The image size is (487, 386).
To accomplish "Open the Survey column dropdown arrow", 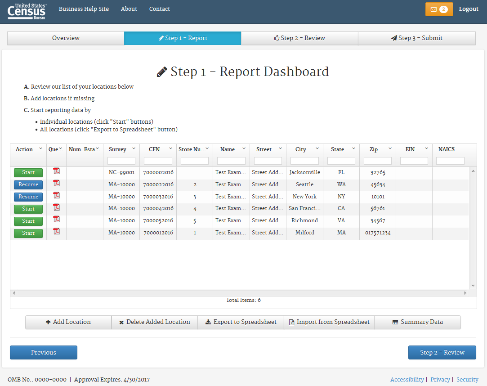I will tap(134, 148).
